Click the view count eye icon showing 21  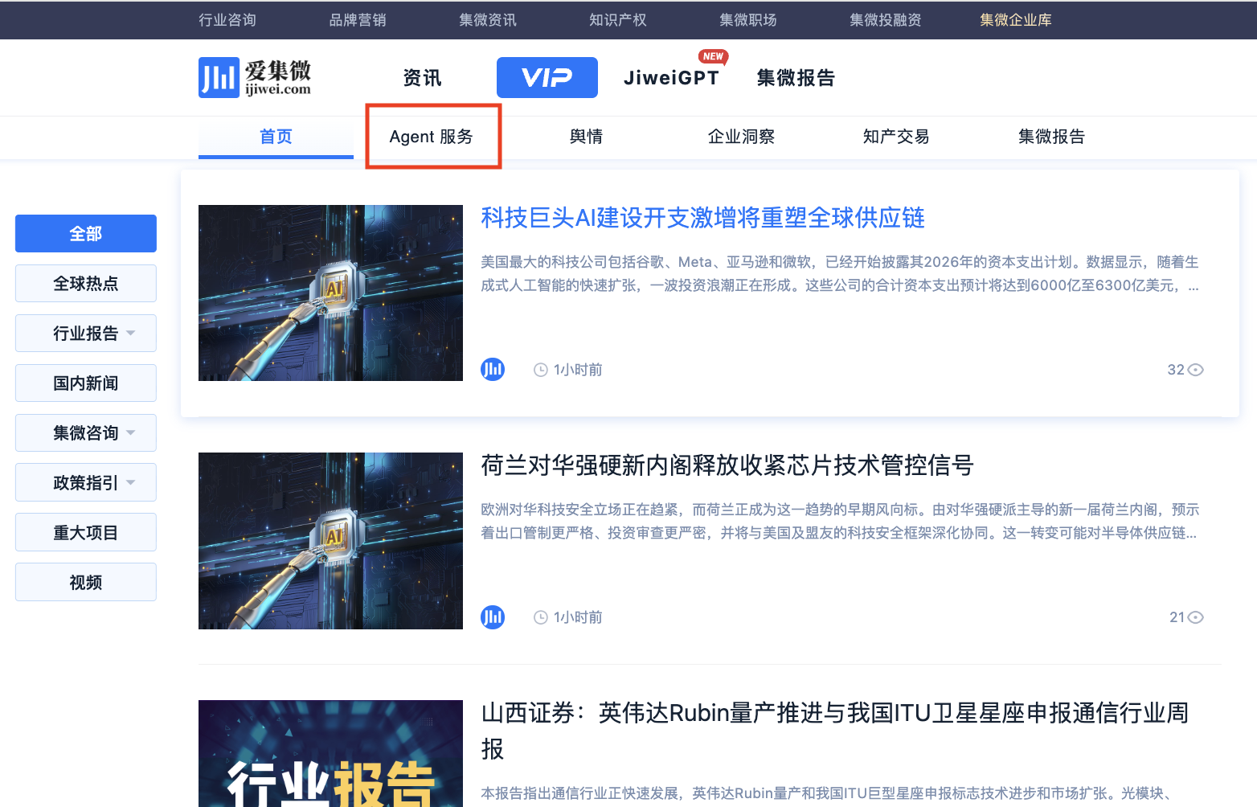1196,617
